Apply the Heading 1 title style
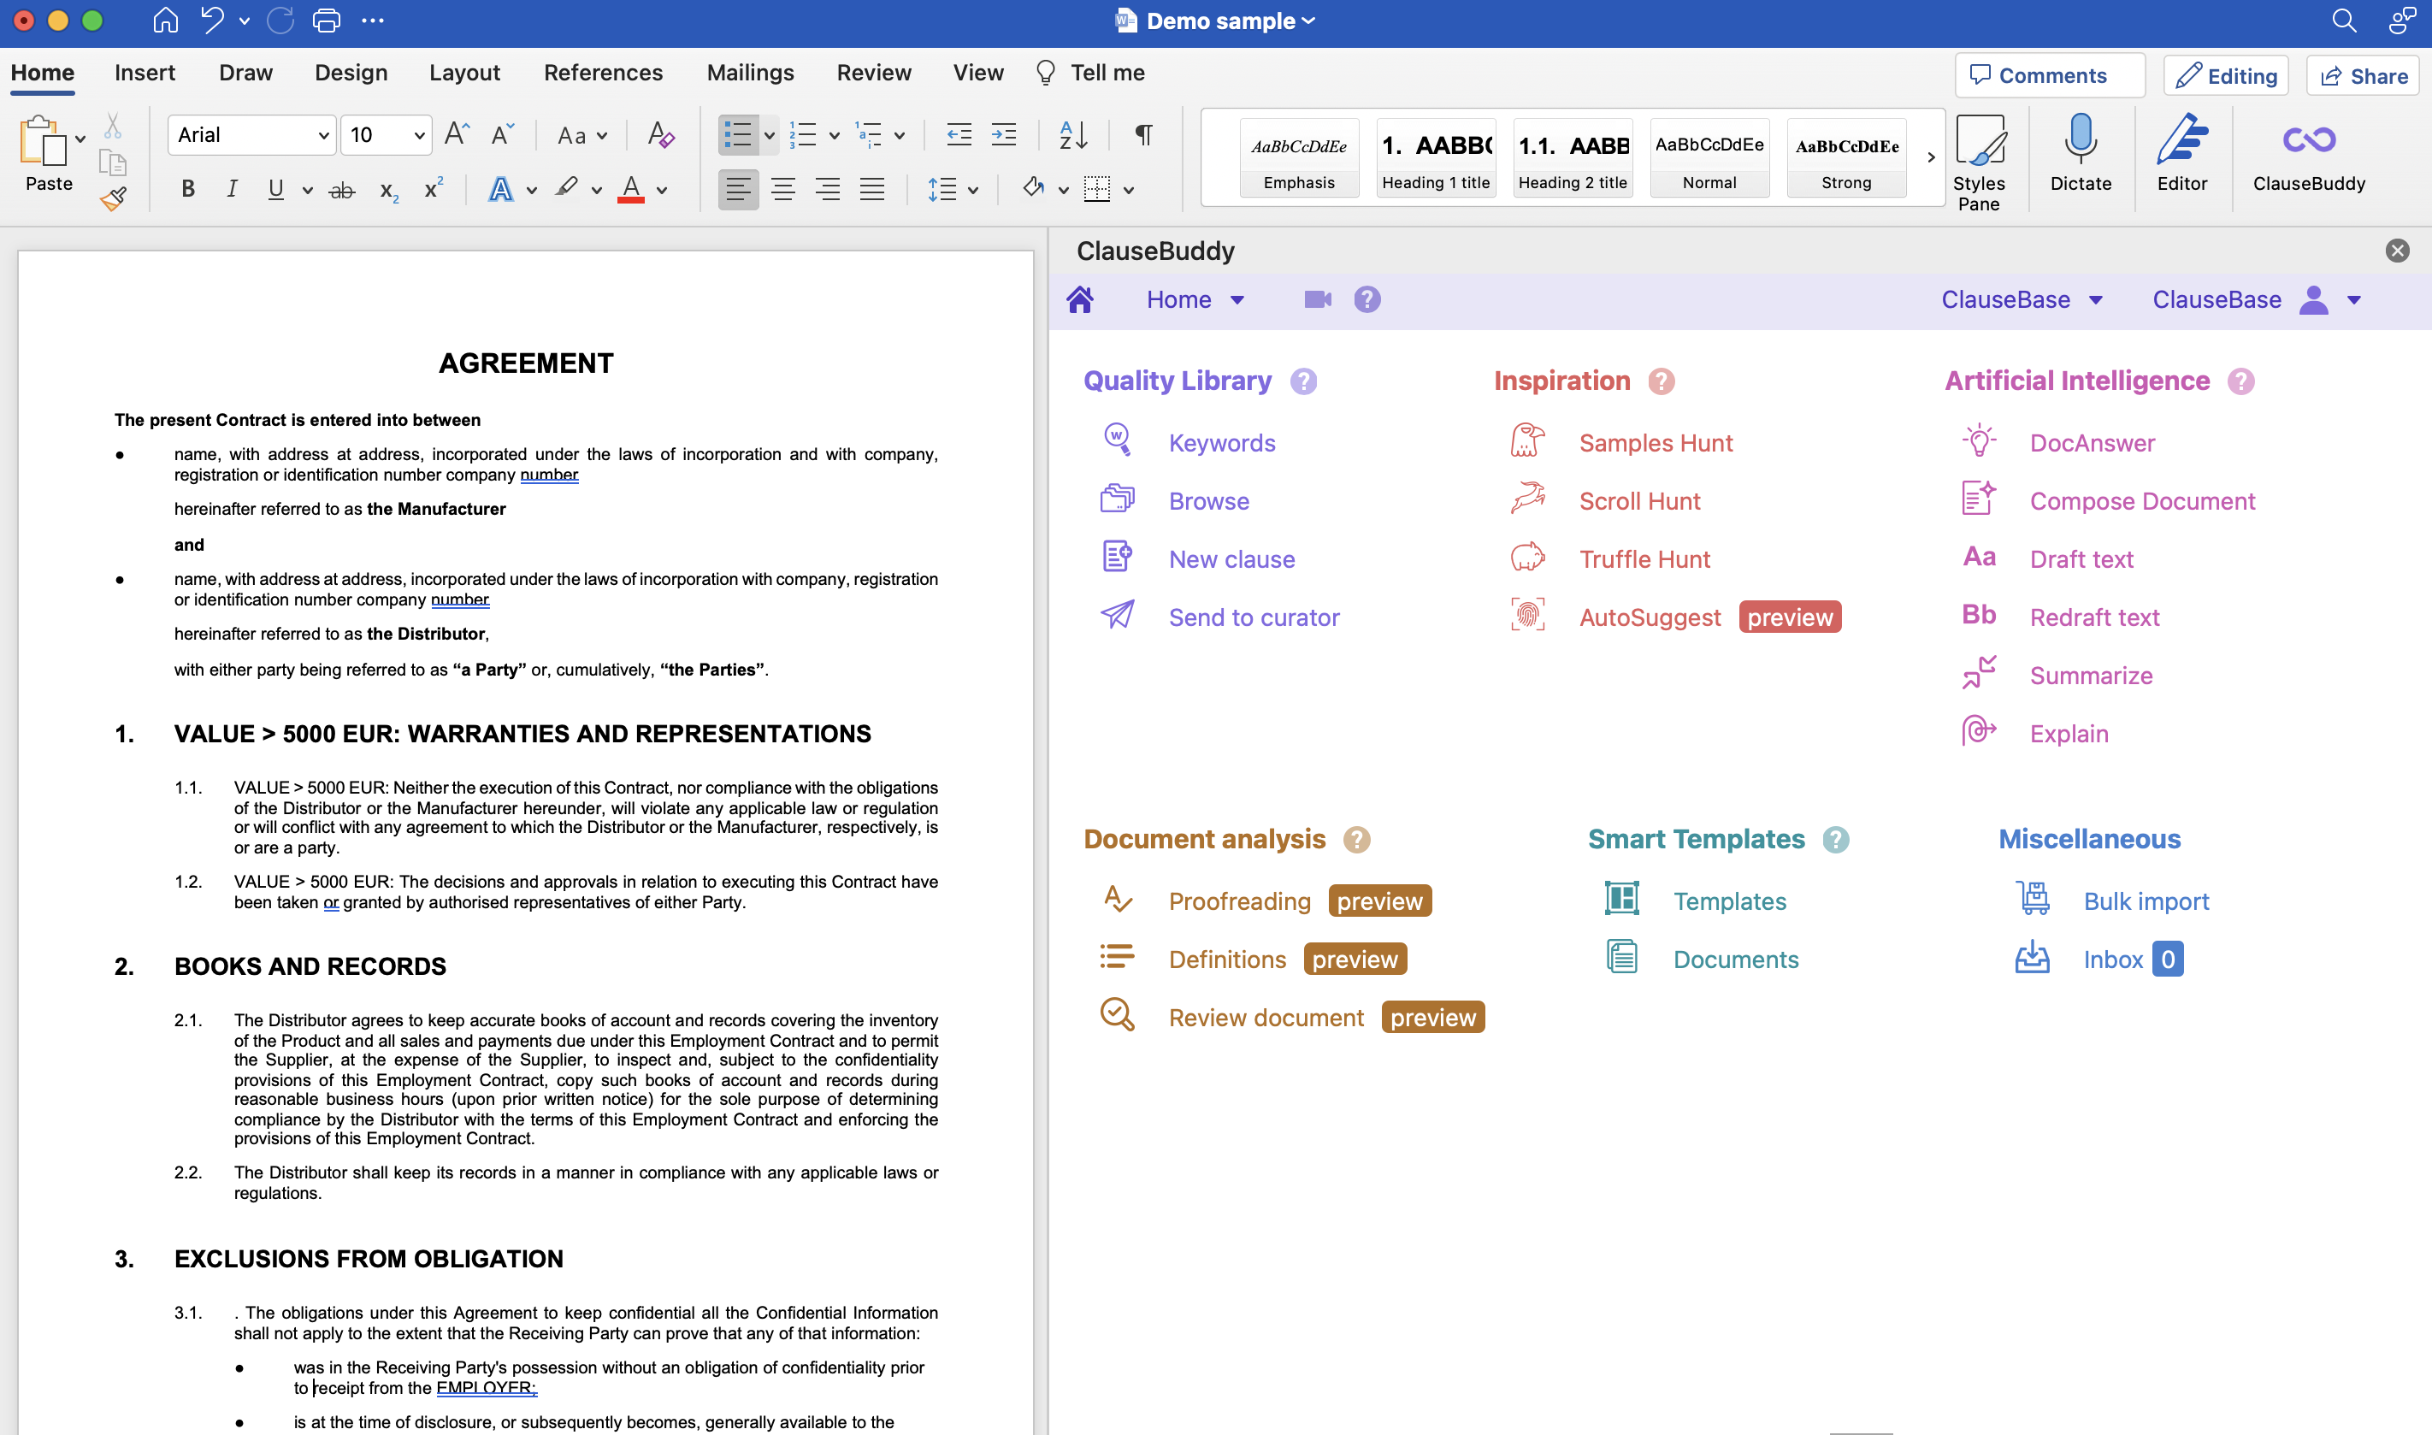 tap(1436, 157)
